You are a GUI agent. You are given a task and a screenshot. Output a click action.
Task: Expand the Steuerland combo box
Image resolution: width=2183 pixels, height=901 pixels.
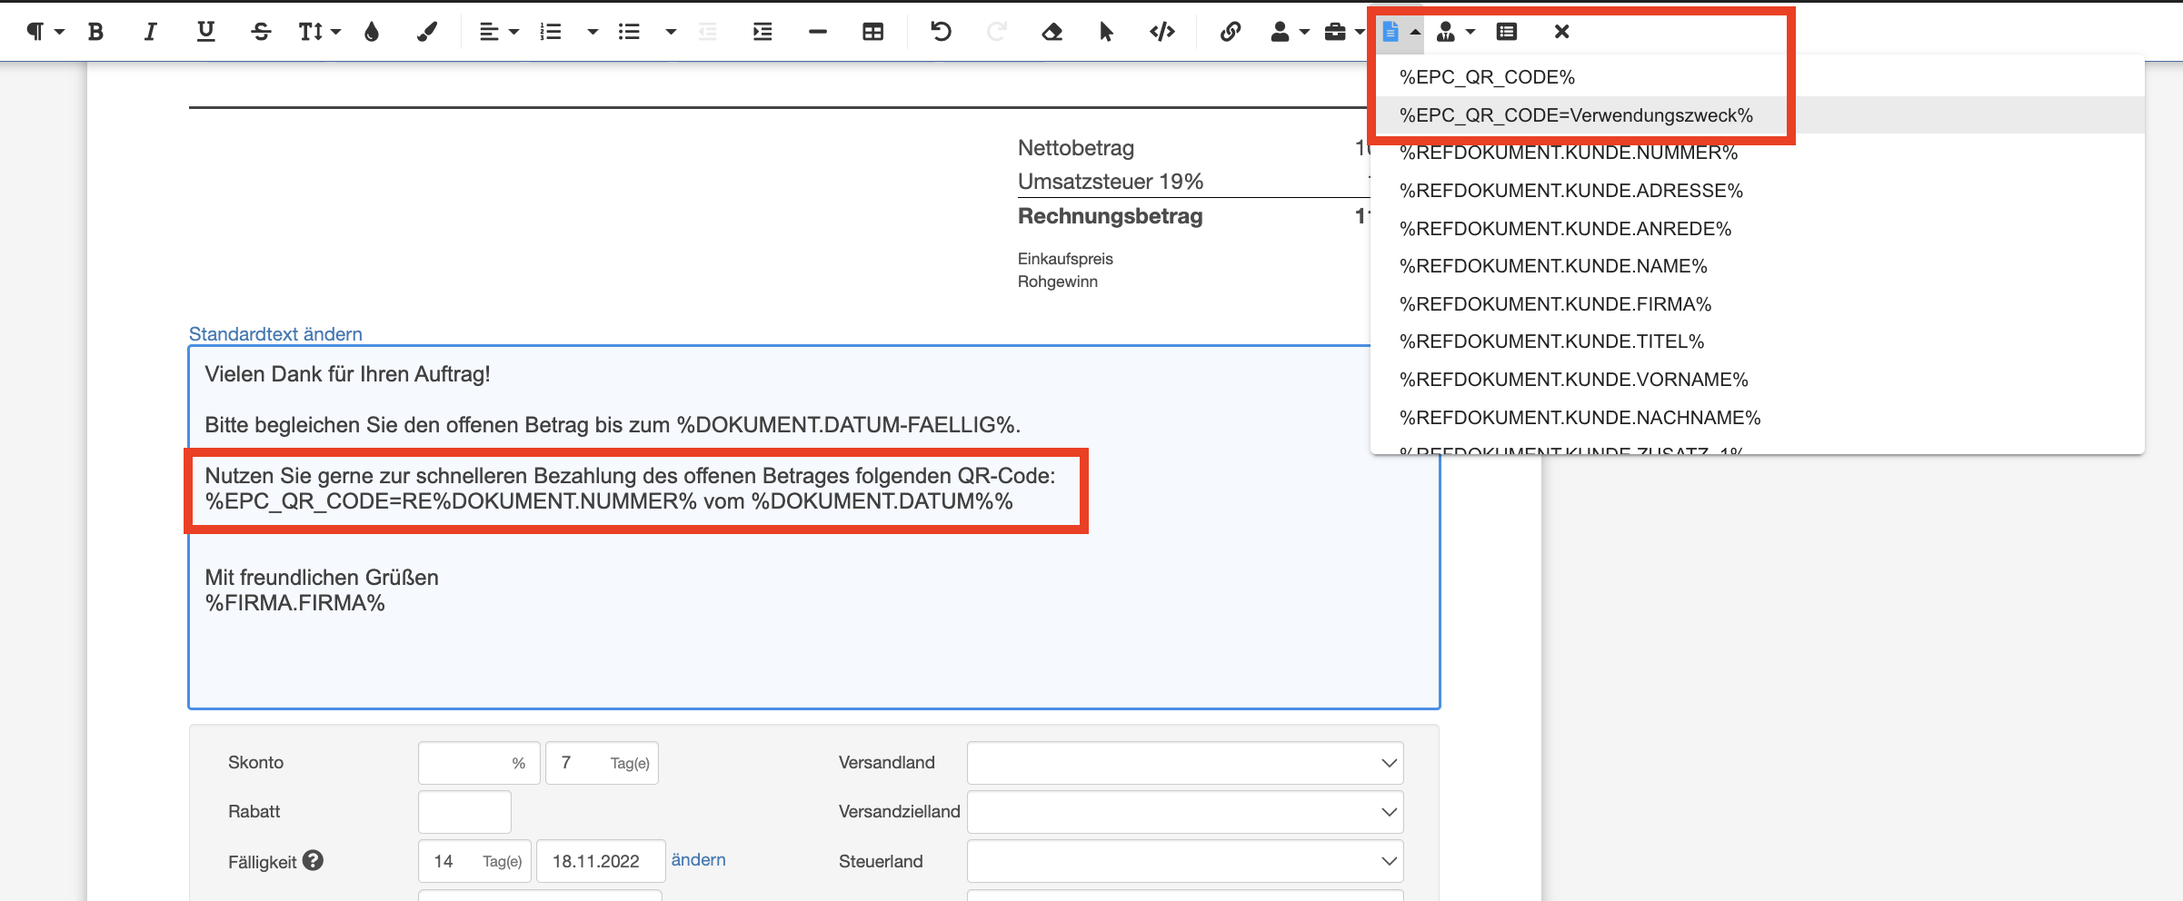(x=1184, y=861)
